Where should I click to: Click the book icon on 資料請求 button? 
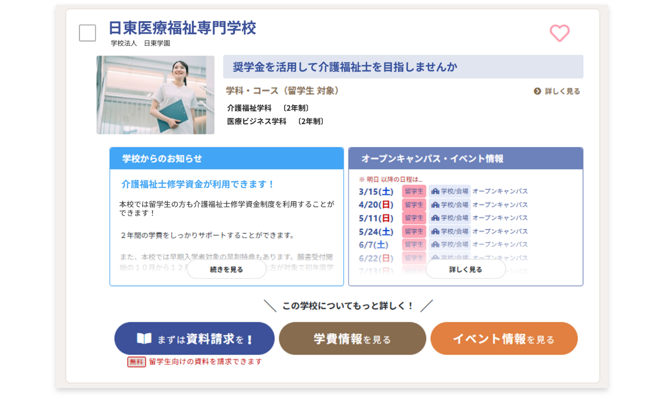[144, 339]
